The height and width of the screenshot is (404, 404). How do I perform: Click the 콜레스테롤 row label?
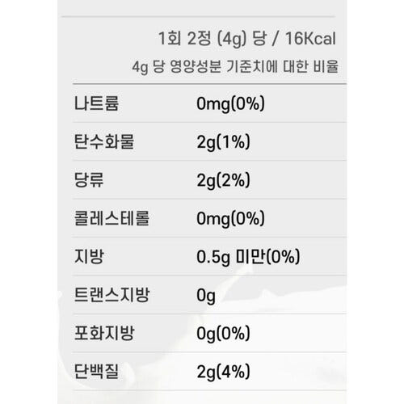112,218
